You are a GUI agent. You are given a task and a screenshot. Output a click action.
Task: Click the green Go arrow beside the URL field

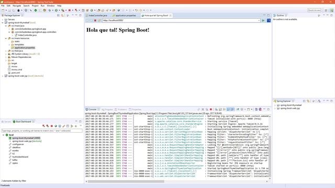(x=263, y=20)
